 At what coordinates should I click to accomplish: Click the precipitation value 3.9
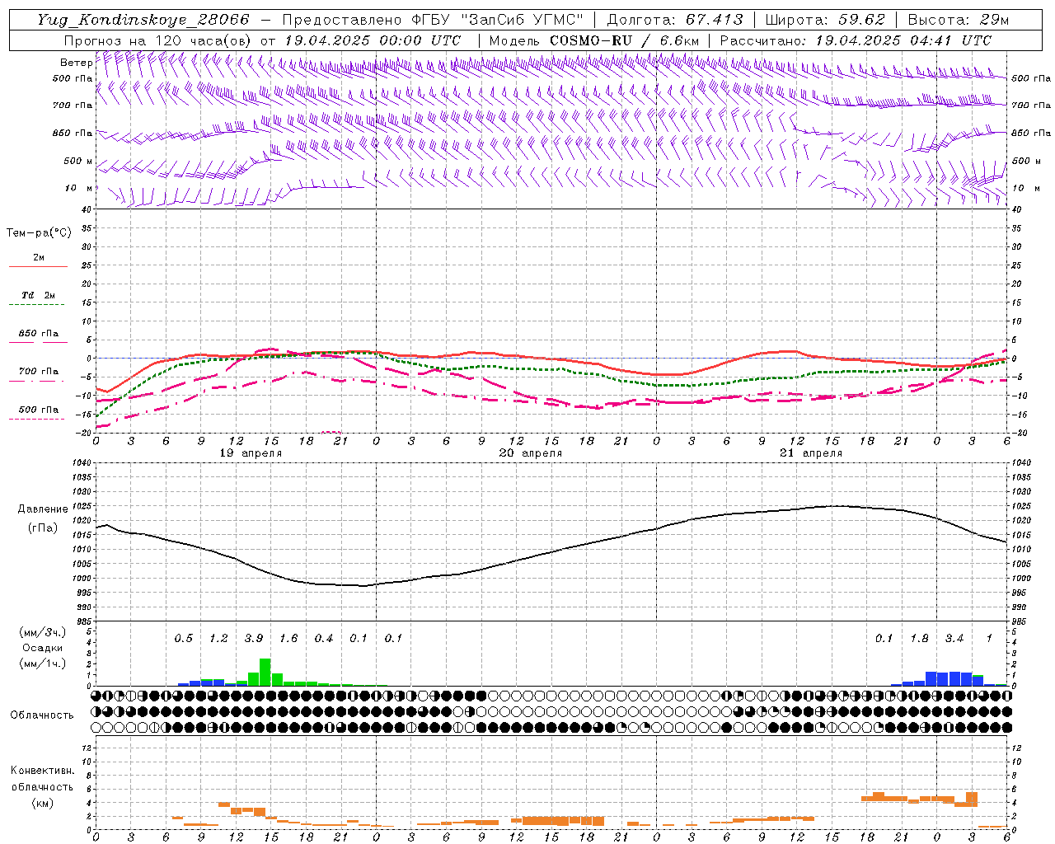click(254, 639)
